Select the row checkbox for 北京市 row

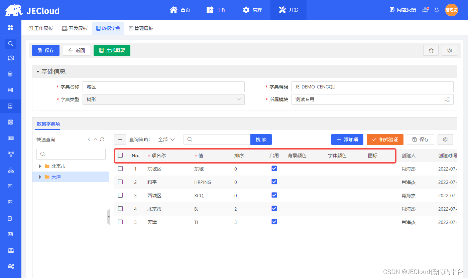[x=120, y=209]
